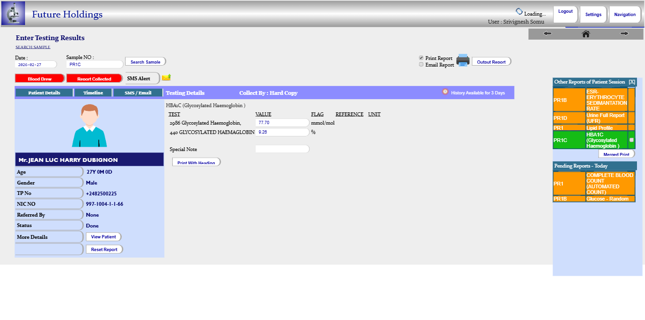Toggle the Print Report checkbox
Screen dimensions: 645x320
click(421, 58)
